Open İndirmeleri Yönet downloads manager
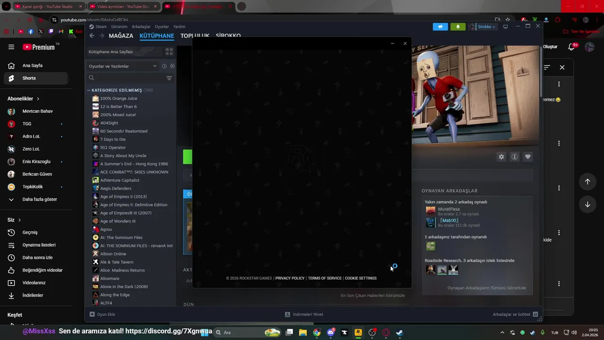This screenshot has width=604, height=340. [x=304, y=314]
